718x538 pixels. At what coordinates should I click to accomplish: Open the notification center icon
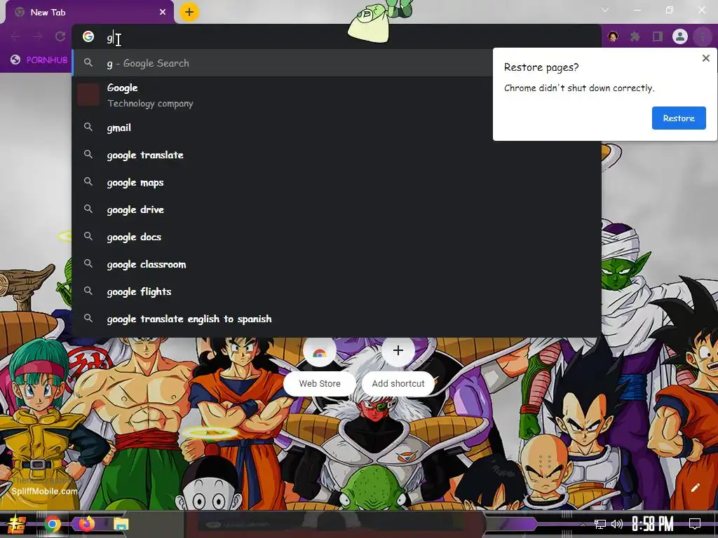695,524
